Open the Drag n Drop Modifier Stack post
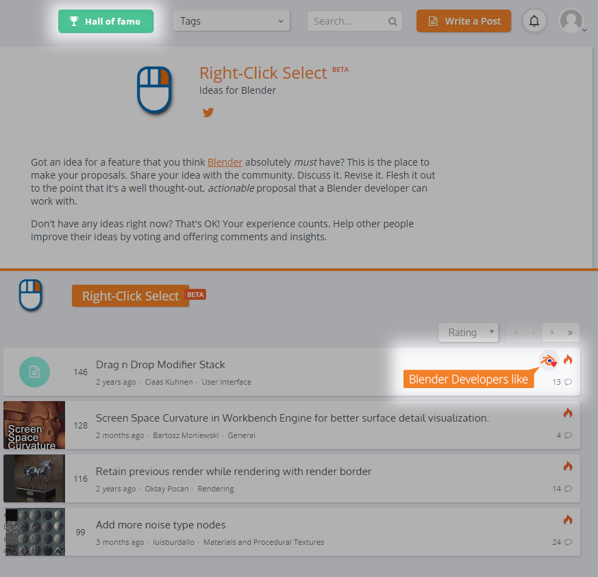598x577 pixels. [160, 365]
